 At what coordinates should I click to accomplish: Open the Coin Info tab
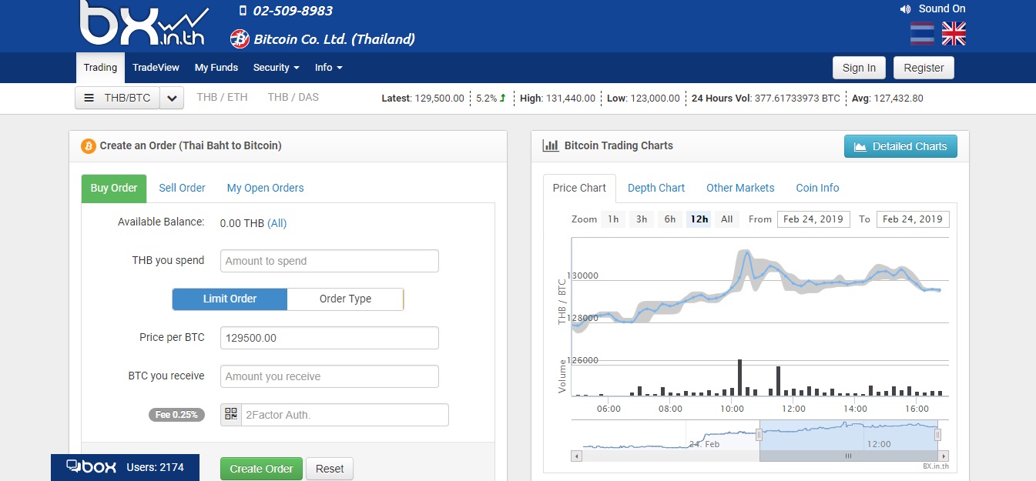pos(817,188)
